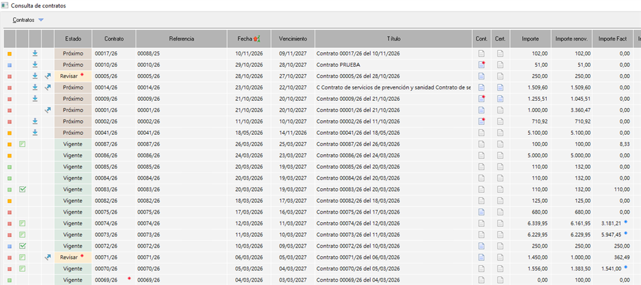This screenshot has width=641, height=285.
Task: Open the Cont. document icon for contract 00010/26
Action: 481,65
